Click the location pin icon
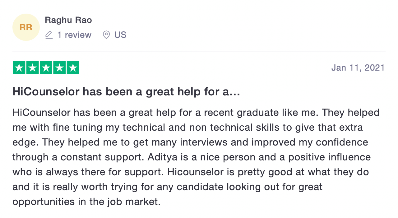 pyautogui.click(x=106, y=35)
